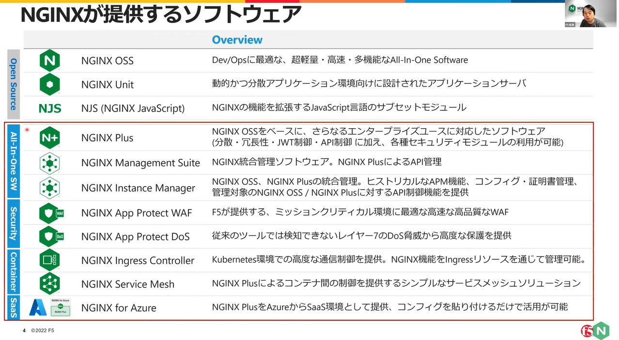Click the App Protect DoS shield icon

(x=52, y=237)
